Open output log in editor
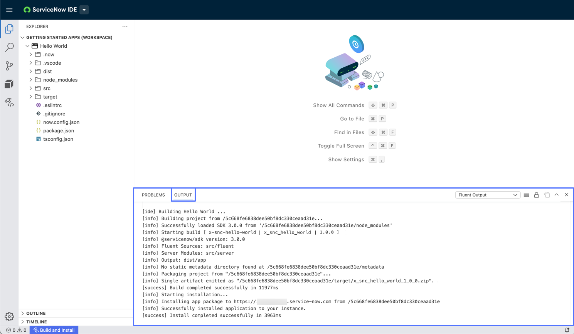The height and width of the screenshot is (334, 574). coord(547,195)
